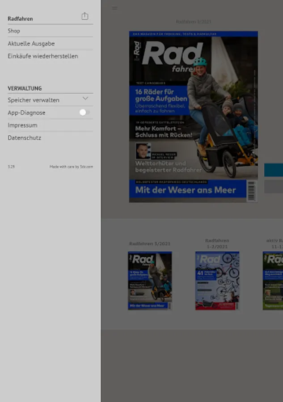Image resolution: width=283 pixels, height=402 pixels.
Task: Tap the share icon next to Radfahren
Action: coord(84,16)
